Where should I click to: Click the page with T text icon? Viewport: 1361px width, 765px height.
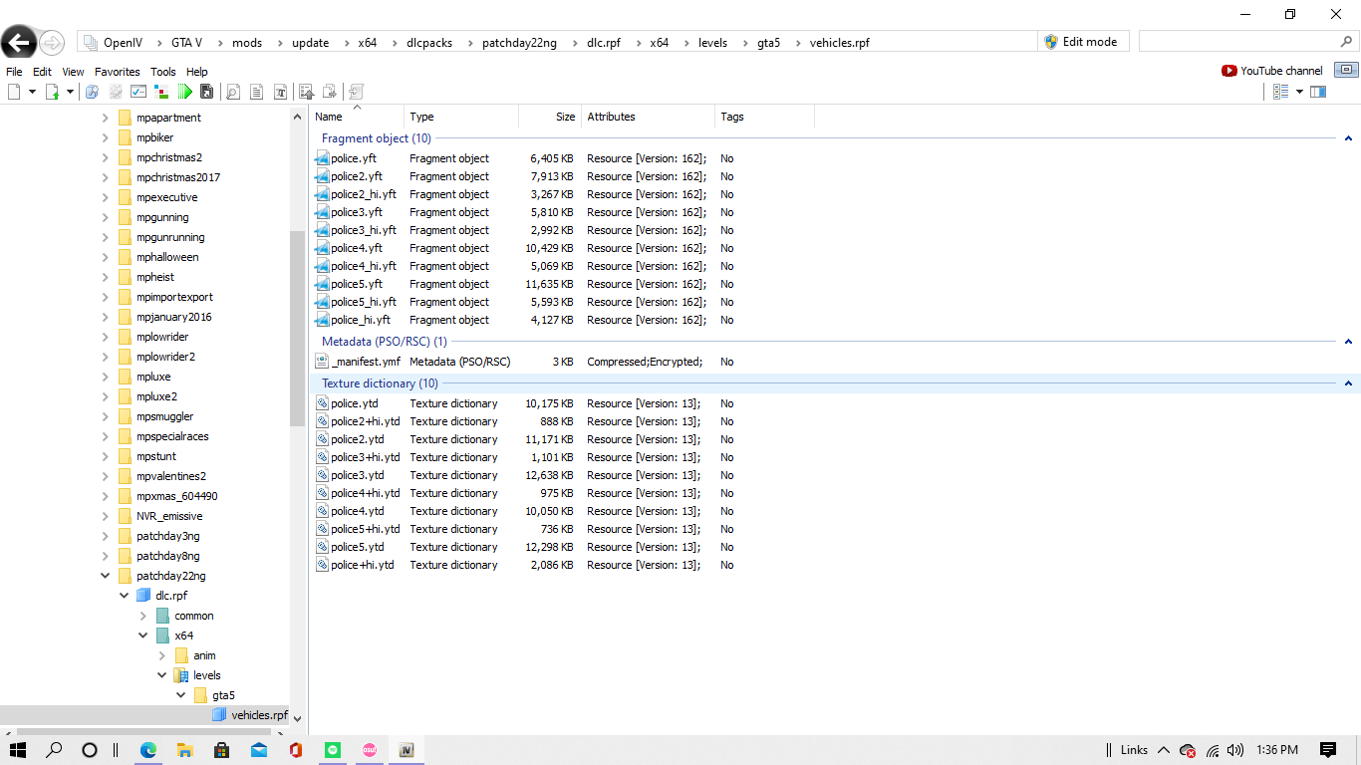click(x=281, y=92)
